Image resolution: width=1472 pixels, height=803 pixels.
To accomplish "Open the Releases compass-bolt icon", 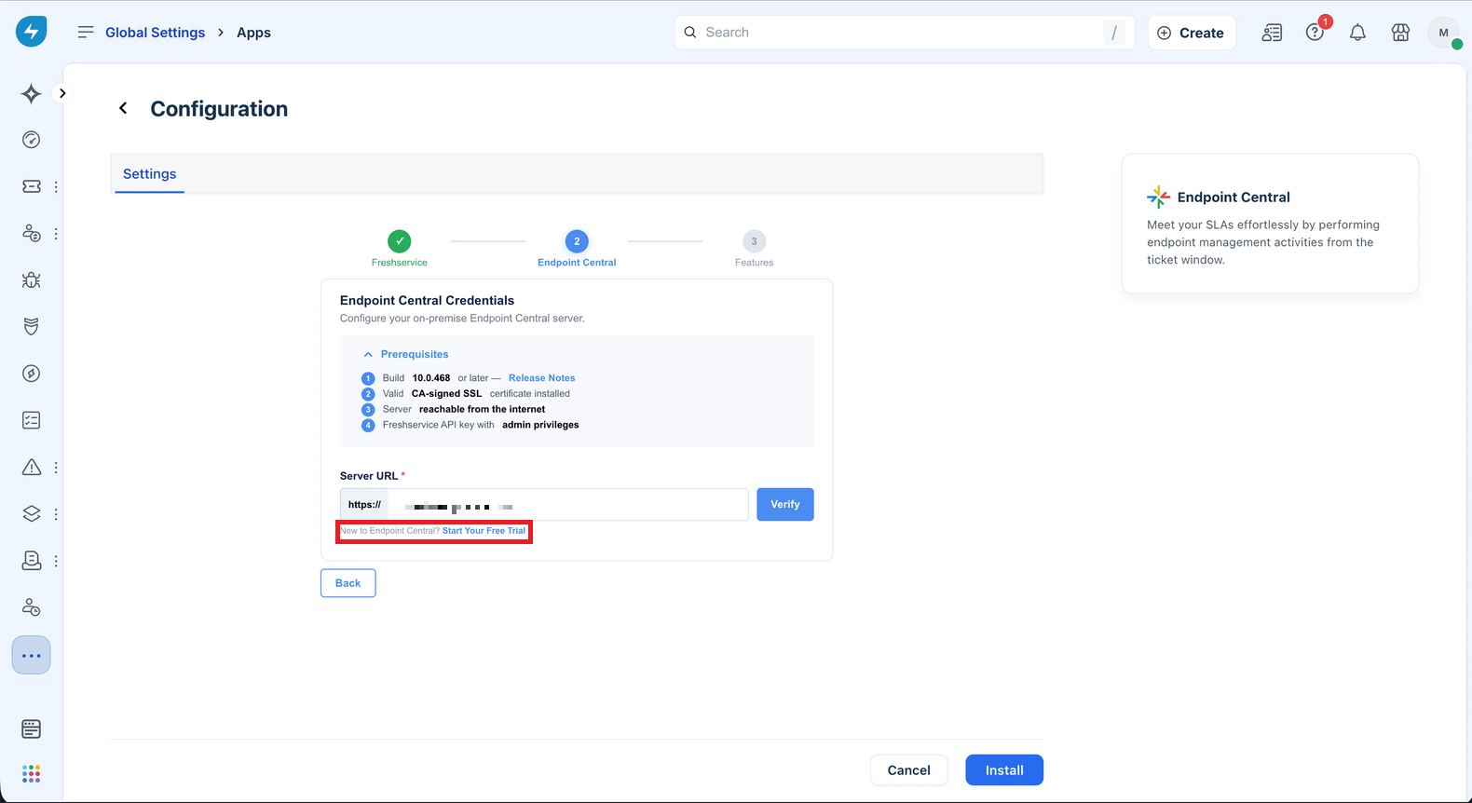I will coord(31,374).
